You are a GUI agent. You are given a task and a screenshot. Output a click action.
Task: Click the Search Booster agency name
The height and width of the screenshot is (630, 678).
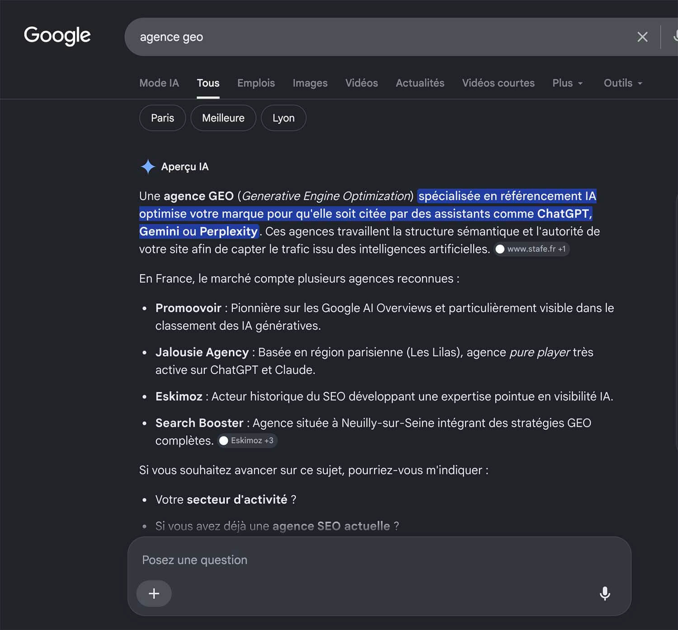tap(199, 423)
